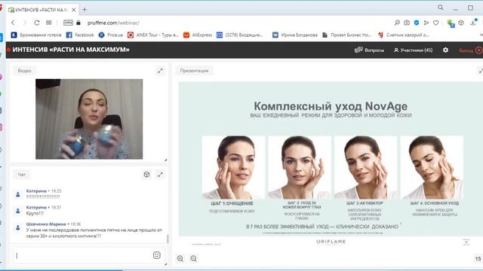483x271 pixels.
Task: Select the Видео panel tab
Action: point(24,71)
